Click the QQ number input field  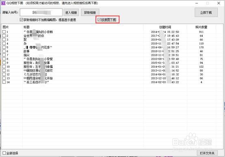coord(41,13)
